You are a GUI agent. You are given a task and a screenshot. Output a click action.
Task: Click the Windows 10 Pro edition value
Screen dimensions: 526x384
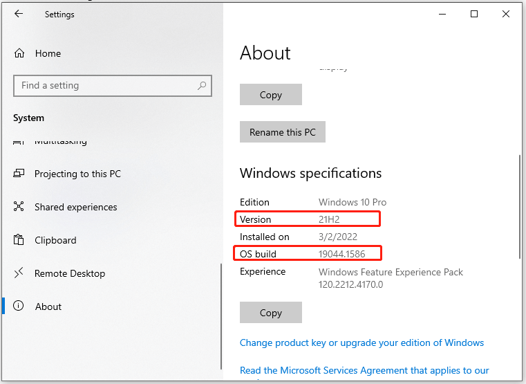click(x=353, y=202)
